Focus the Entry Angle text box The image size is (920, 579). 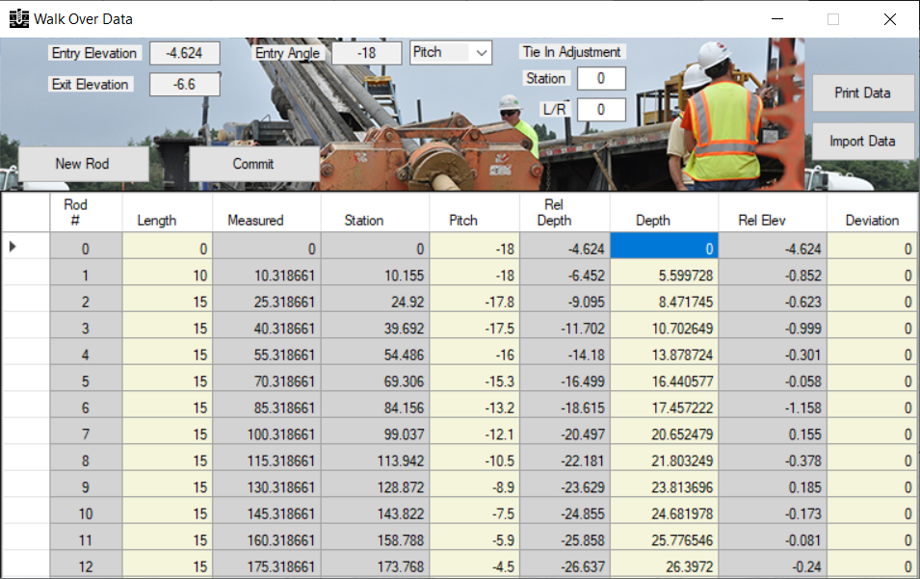(x=367, y=53)
